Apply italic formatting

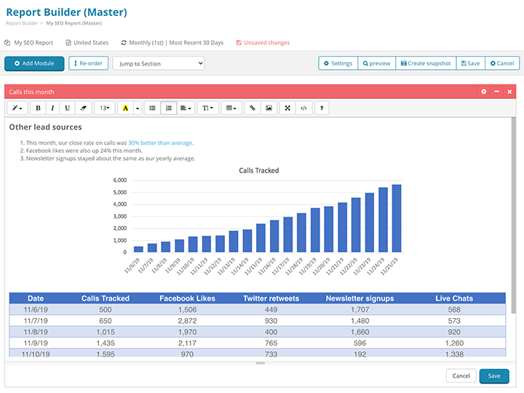pos(52,108)
